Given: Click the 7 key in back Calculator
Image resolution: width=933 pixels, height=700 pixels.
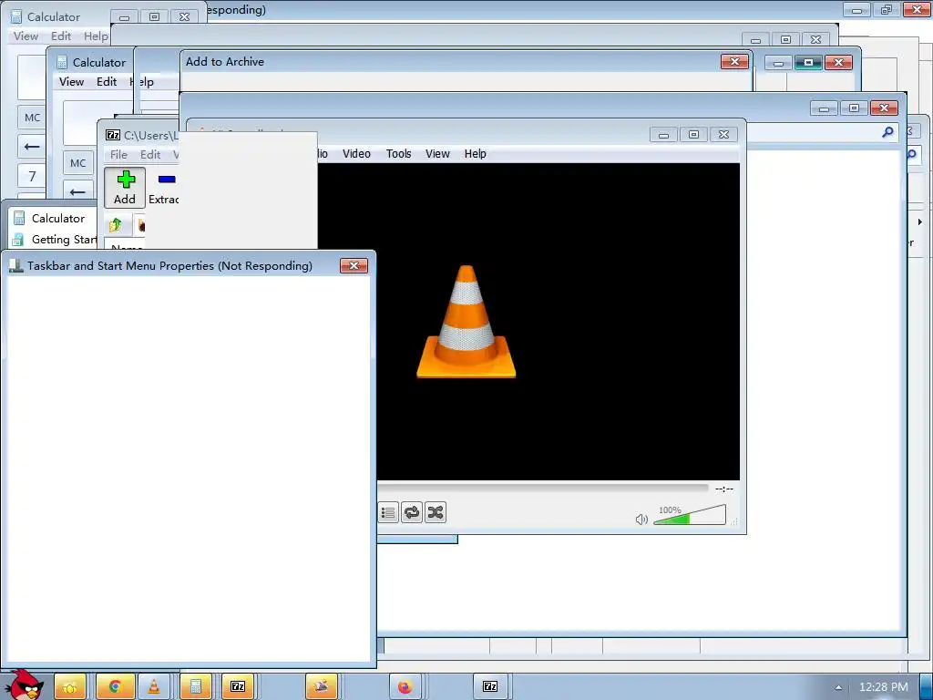Looking at the screenshot, I should 32,176.
